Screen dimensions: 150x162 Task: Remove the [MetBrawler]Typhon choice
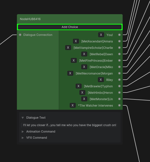tap(79, 86)
